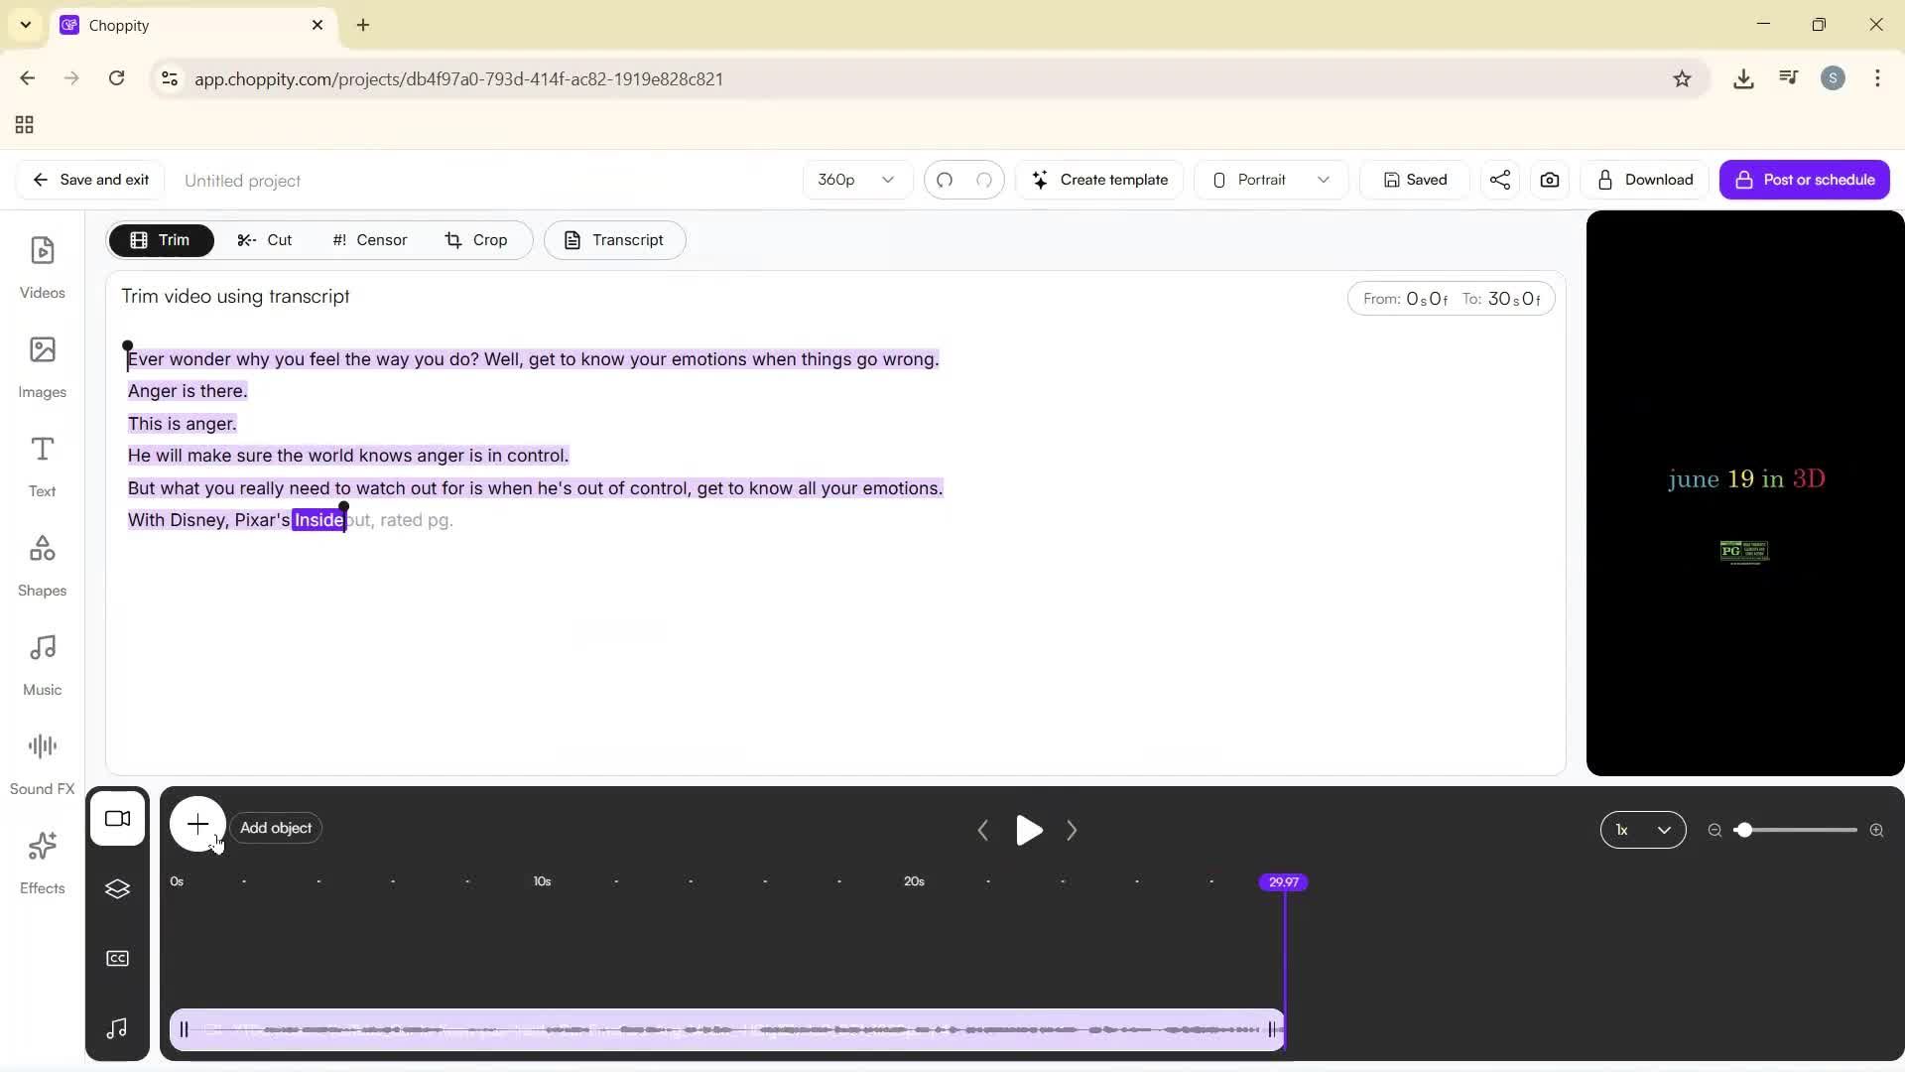Click Save and exit
Image resolution: width=1905 pixels, height=1072 pixels.
tap(89, 180)
